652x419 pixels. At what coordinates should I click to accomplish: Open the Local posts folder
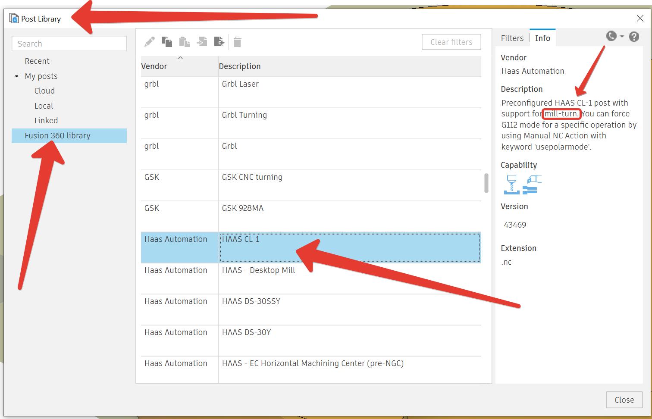(x=44, y=106)
